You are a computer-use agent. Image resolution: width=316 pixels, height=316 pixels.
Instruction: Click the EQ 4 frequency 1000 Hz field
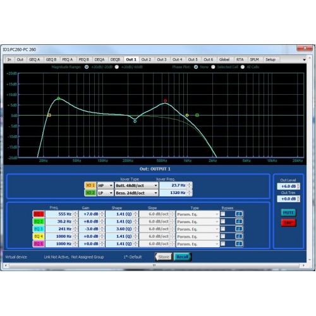(59, 236)
